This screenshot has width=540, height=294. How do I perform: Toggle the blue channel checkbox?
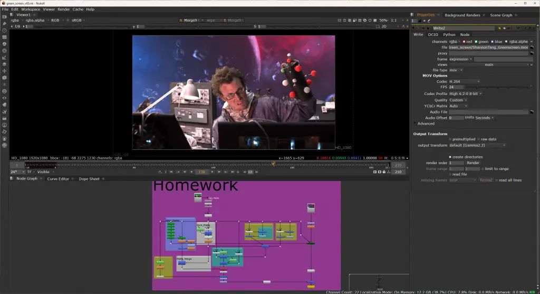pyautogui.click(x=492, y=42)
